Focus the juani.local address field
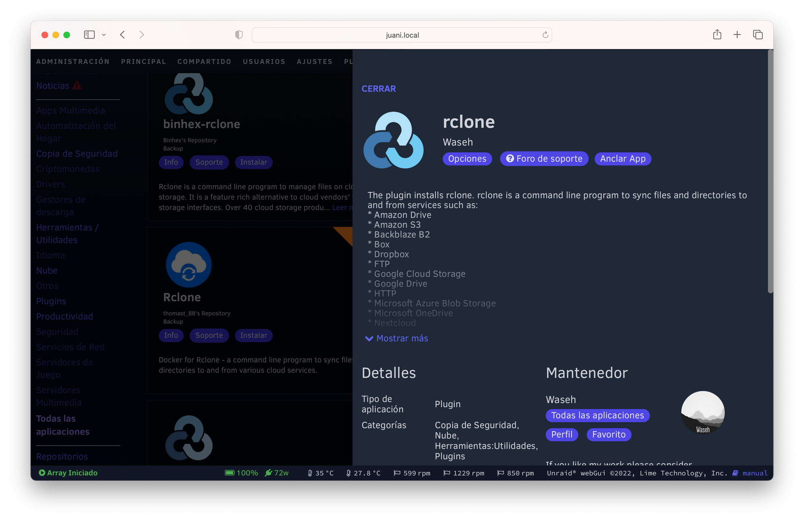 402,35
